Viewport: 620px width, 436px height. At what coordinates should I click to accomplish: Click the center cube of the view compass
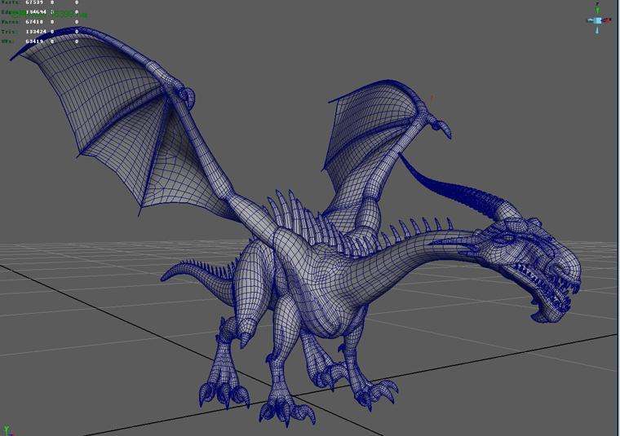tap(598, 19)
